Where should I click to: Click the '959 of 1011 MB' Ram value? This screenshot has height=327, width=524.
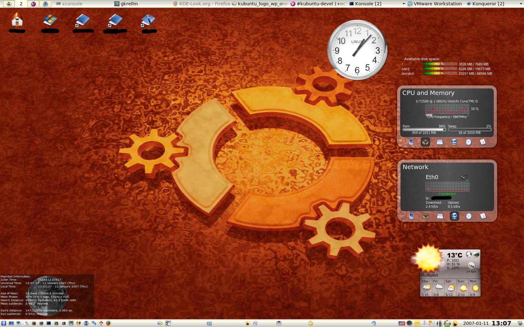click(424, 133)
